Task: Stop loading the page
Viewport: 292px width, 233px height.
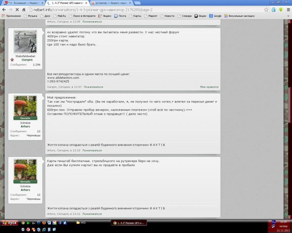Action: click(x=17, y=10)
